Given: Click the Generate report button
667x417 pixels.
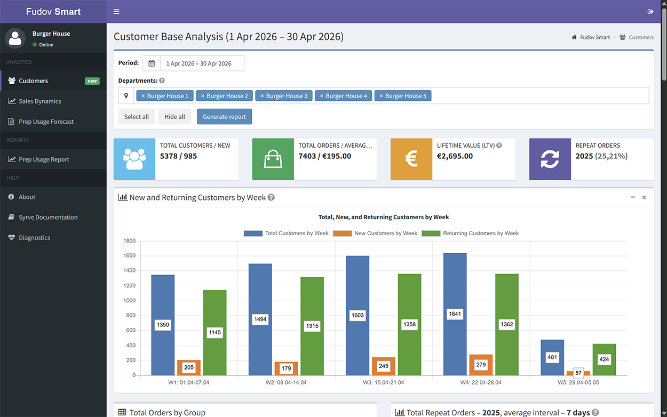Looking at the screenshot, I should 224,117.
